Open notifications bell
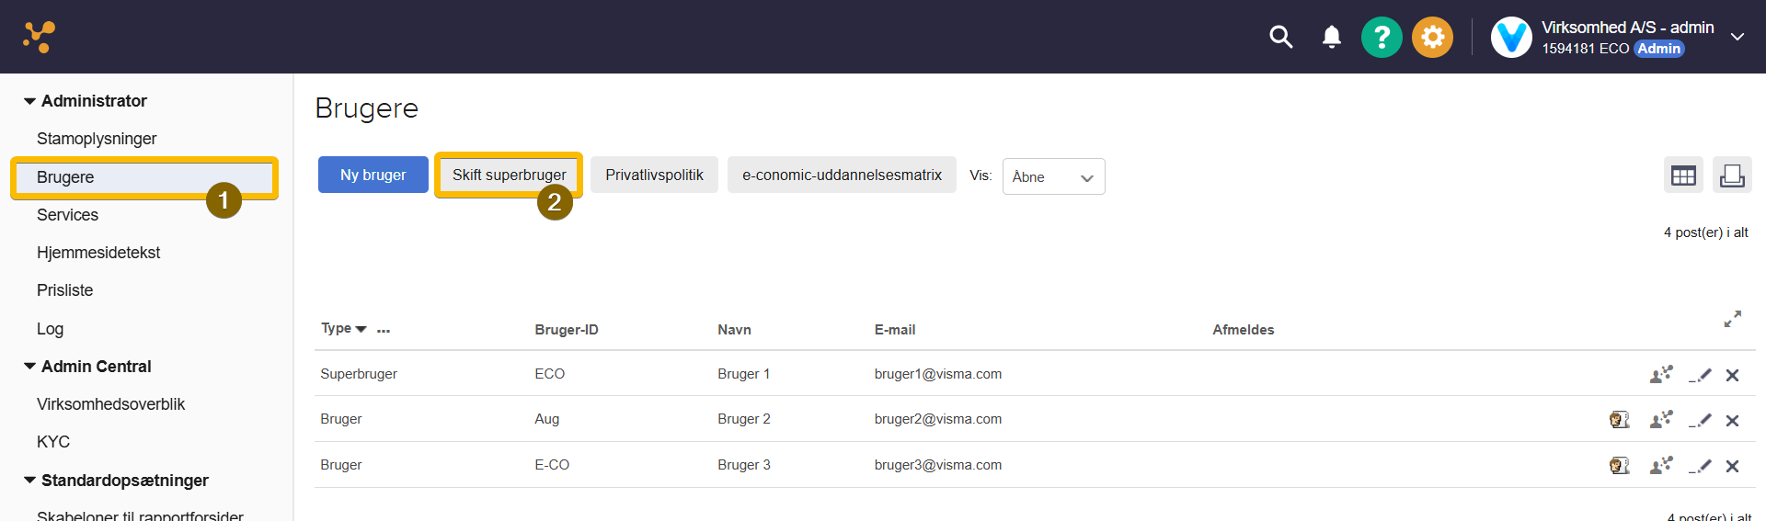 click(x=1331, y=37)
